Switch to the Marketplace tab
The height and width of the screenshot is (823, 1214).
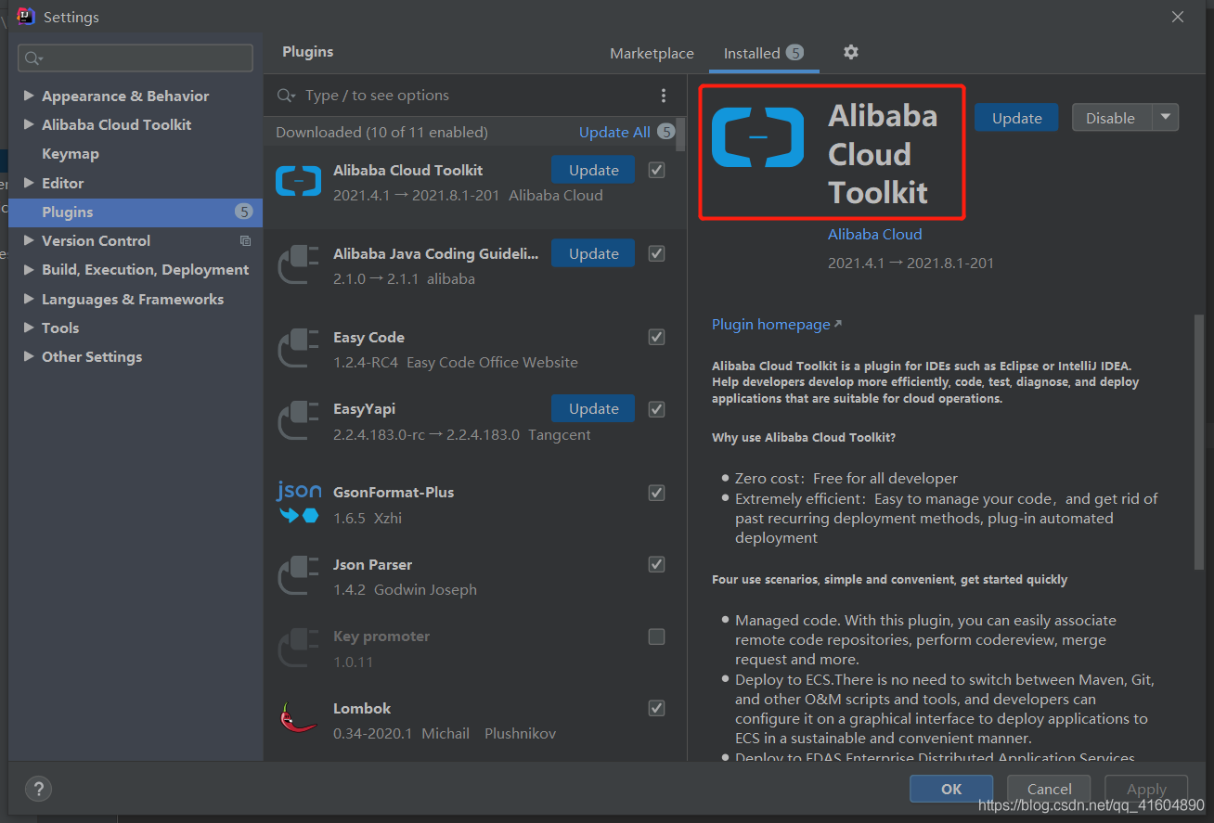click(x=652, y=53)
